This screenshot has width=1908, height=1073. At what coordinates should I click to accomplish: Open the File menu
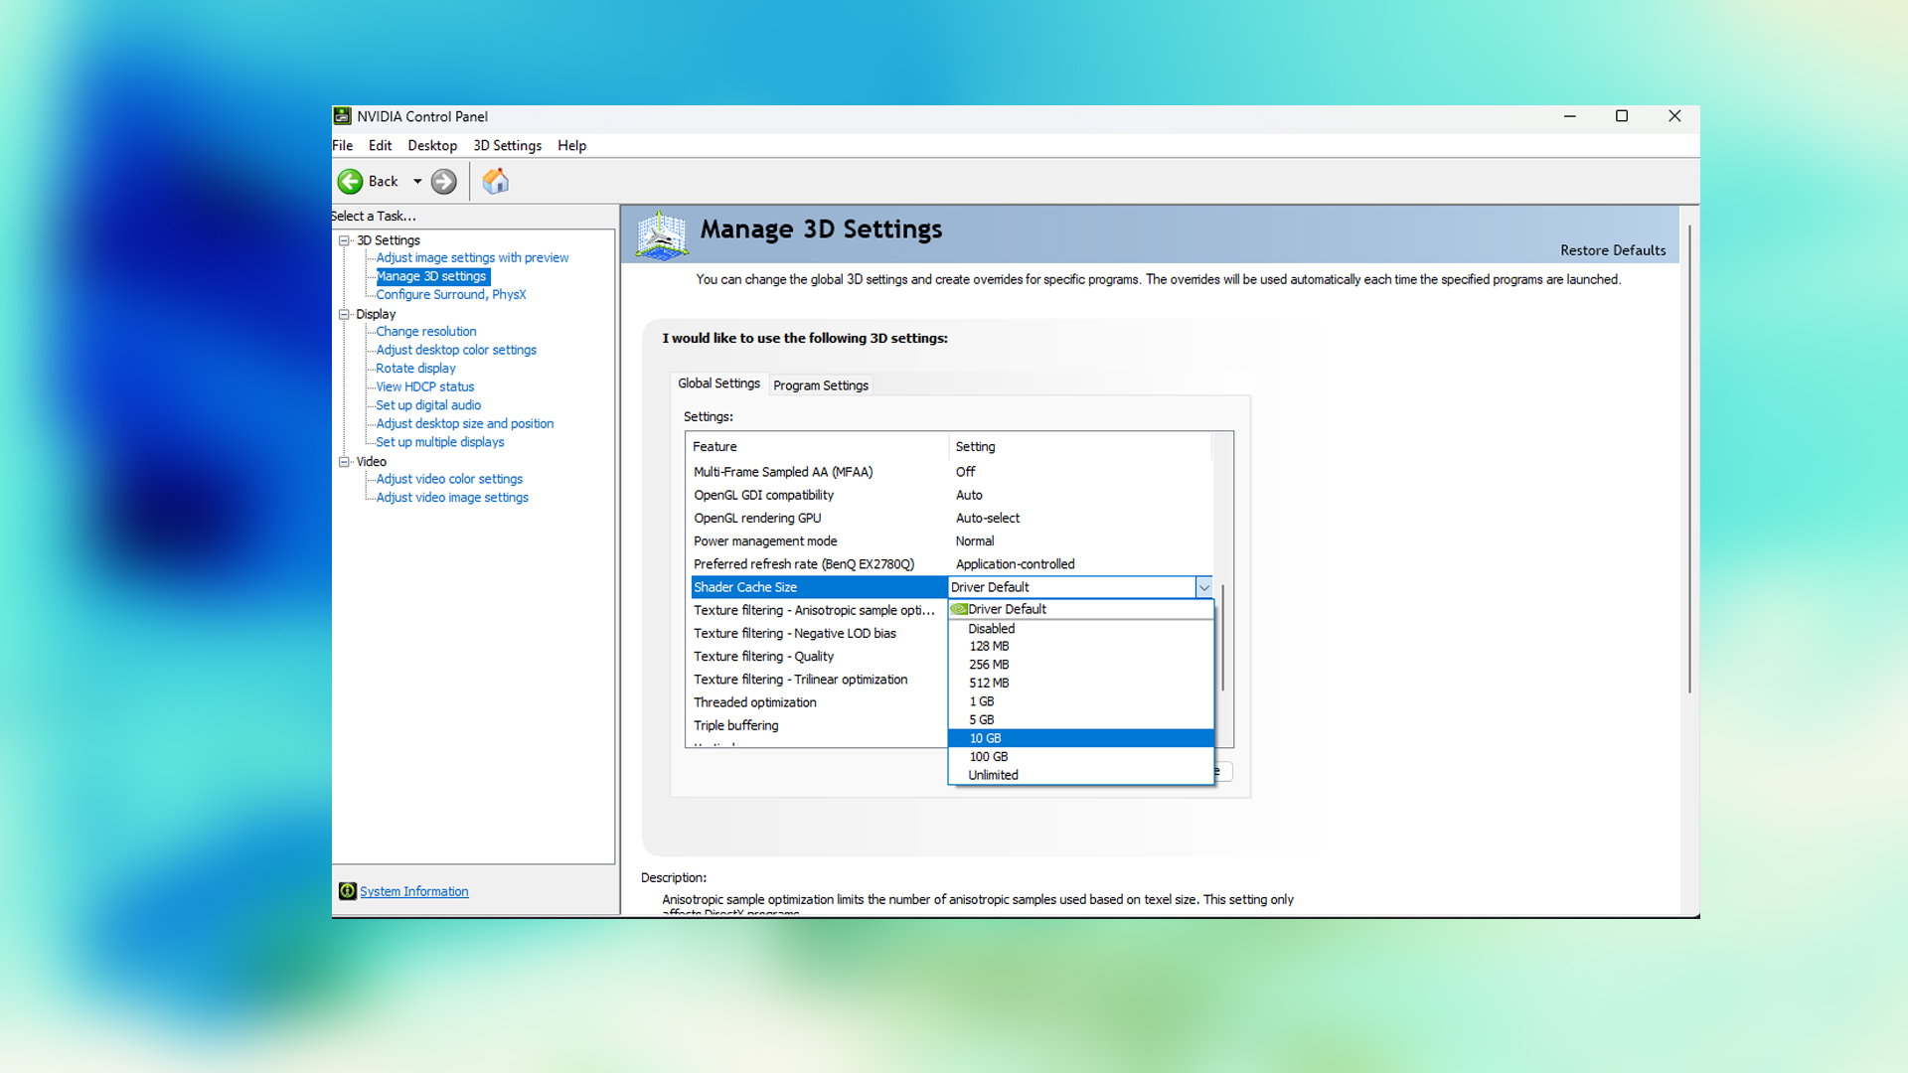pyautogui.click(x=343, y=145)
